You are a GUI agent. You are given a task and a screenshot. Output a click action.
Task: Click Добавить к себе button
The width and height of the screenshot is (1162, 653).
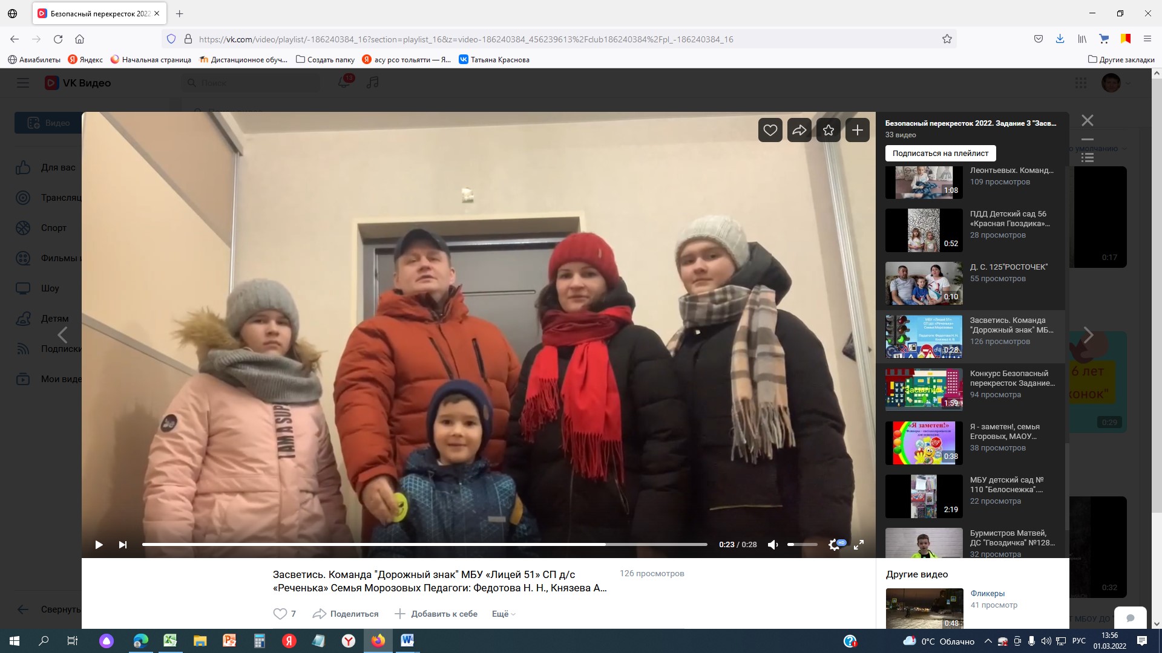tap(436, 614)
